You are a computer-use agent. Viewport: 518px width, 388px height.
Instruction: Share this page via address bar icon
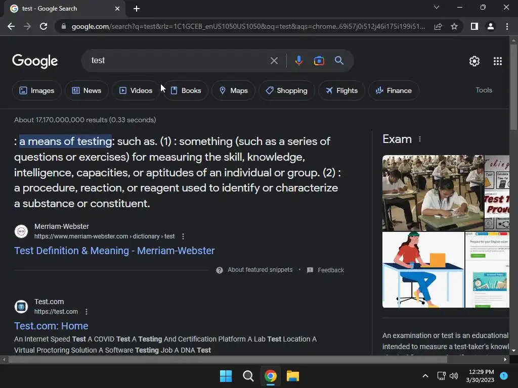pyautogui.click(x=438, y=26)
